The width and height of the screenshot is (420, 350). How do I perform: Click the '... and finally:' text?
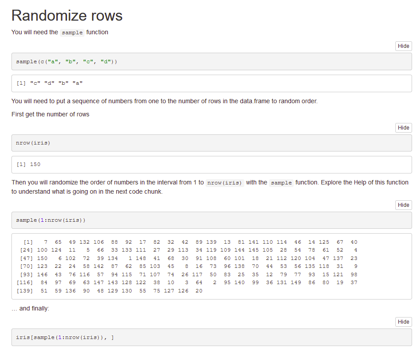(30, 308)
